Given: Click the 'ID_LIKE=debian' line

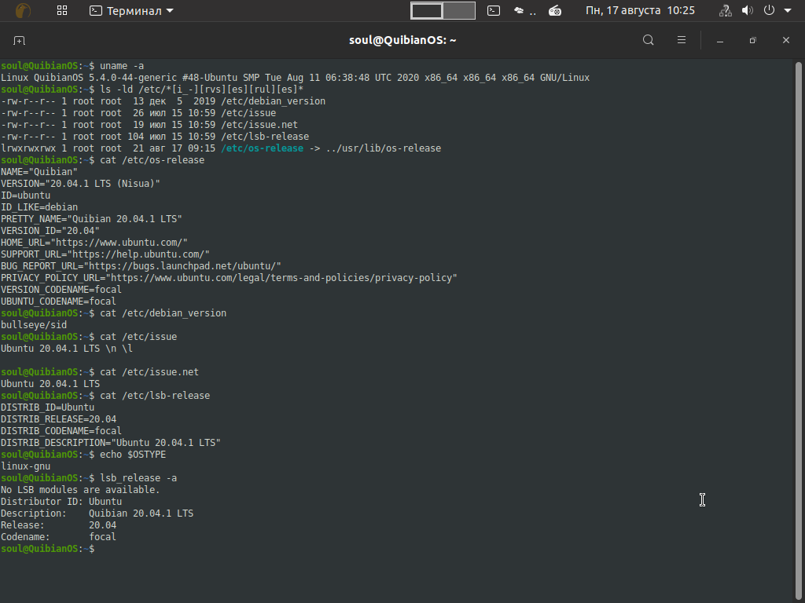Looking at the screenshot, I should pyautogui.click(x=39, y=207).
